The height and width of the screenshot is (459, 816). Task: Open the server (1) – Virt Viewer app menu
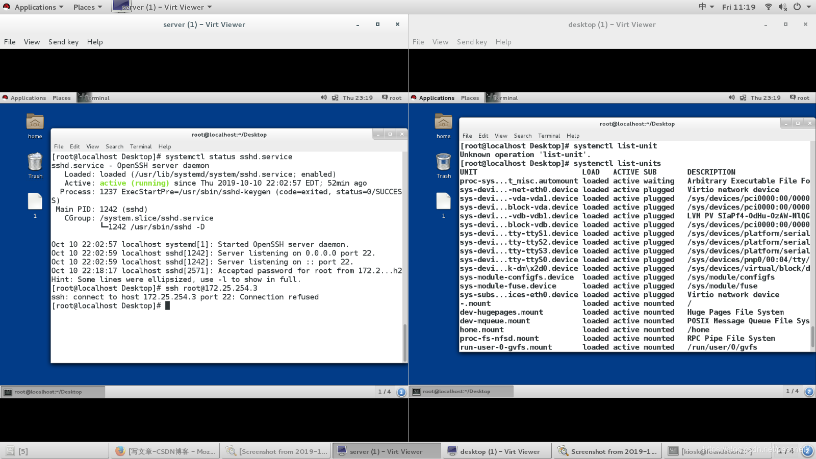[x=162, y=7]
